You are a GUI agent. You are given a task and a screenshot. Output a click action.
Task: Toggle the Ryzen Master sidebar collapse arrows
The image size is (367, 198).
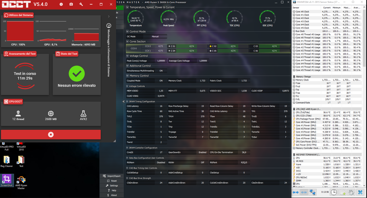124,101
